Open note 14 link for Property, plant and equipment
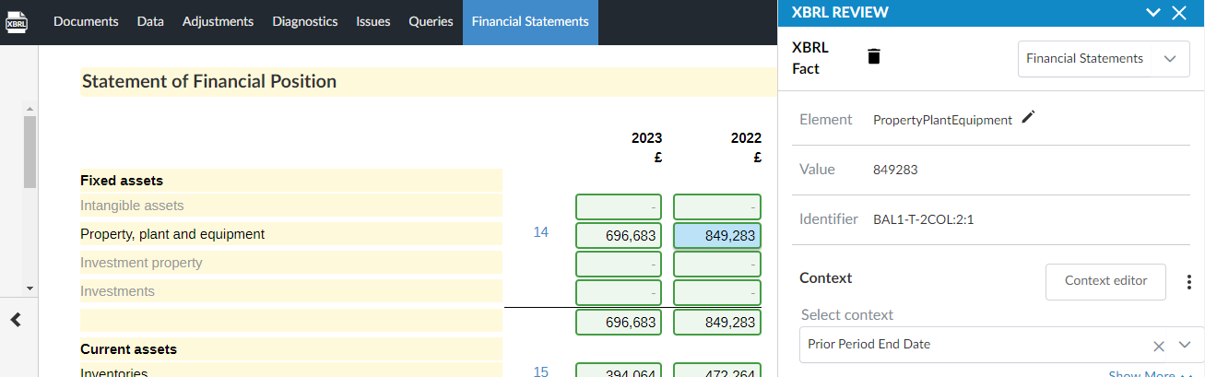 [540, 233]
